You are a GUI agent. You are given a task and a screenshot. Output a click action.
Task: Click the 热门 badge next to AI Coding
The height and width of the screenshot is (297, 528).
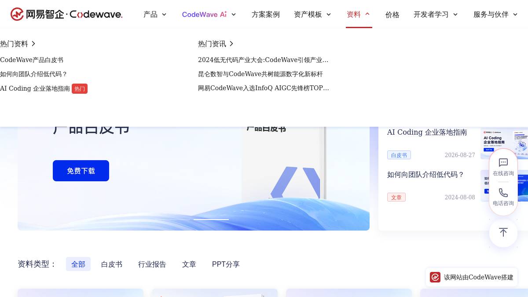coord(80,88)
